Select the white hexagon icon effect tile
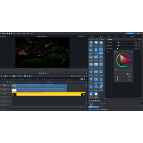 96,94
